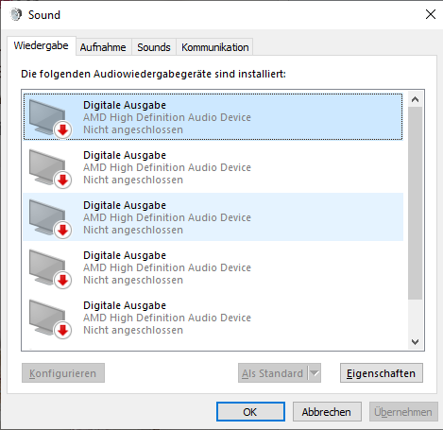The width and height of the screenshot is (443, 430).
Task: Click the scrollbar up arrow in device list
Action: coord(415,99)
